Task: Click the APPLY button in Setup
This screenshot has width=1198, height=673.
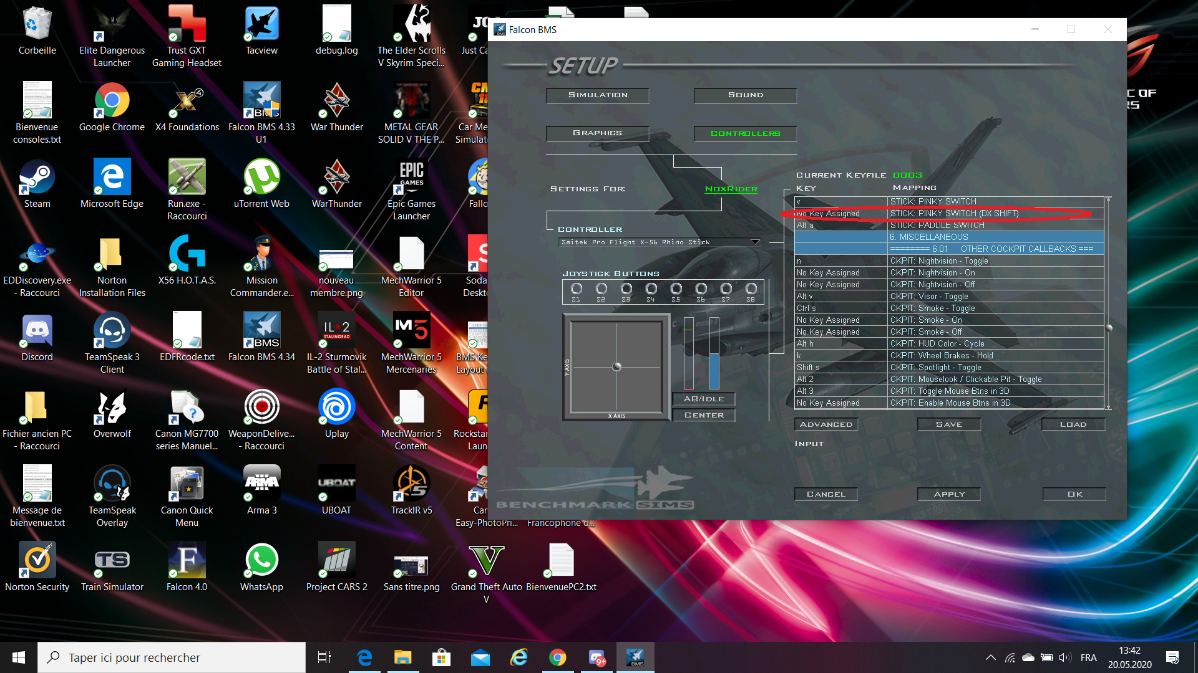Action: pos(949,494)
